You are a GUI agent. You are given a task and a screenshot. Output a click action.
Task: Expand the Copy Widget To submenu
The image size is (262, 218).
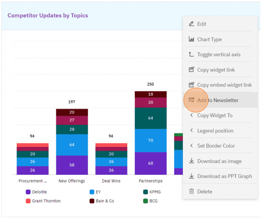pos(215,115)
